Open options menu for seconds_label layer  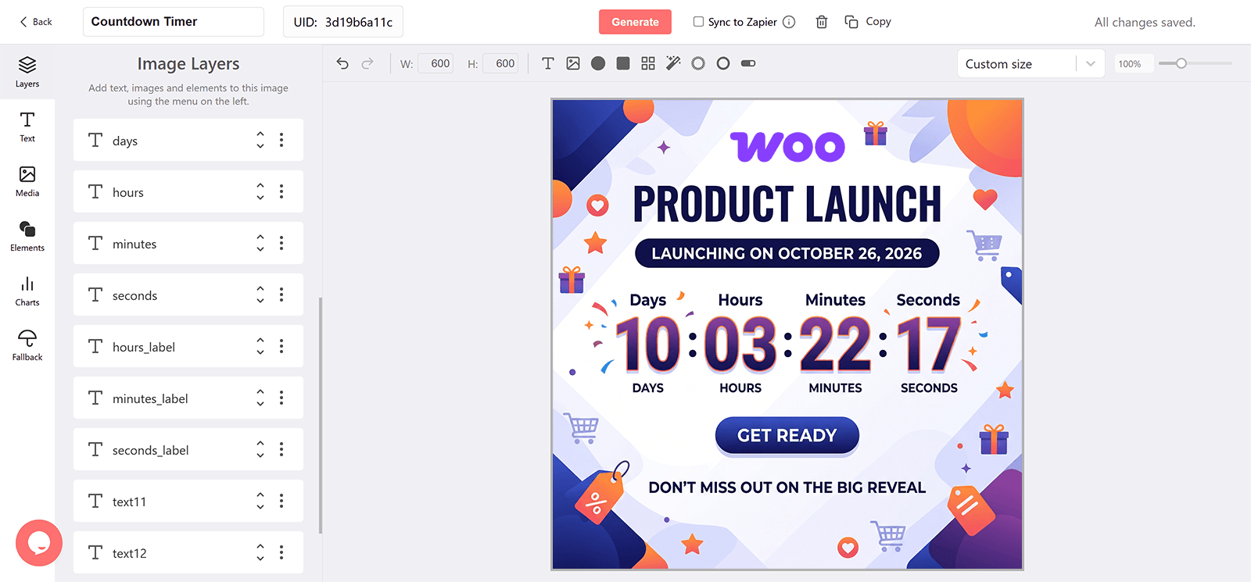pyautogui.click(x=281, y=449)
